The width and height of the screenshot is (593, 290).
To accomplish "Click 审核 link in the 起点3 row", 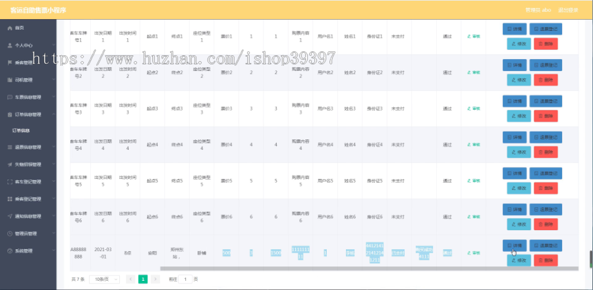I will coord(474,109).
